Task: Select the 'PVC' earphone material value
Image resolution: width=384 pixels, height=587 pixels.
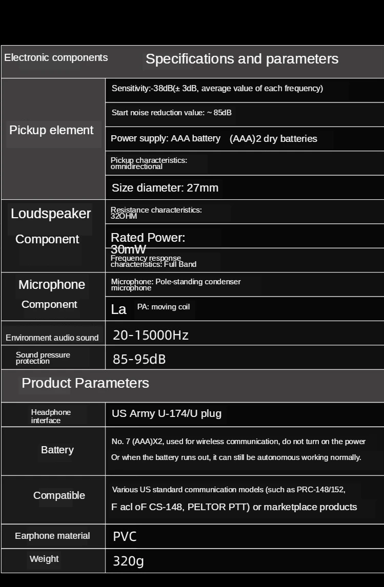Action: click(125, 536)
